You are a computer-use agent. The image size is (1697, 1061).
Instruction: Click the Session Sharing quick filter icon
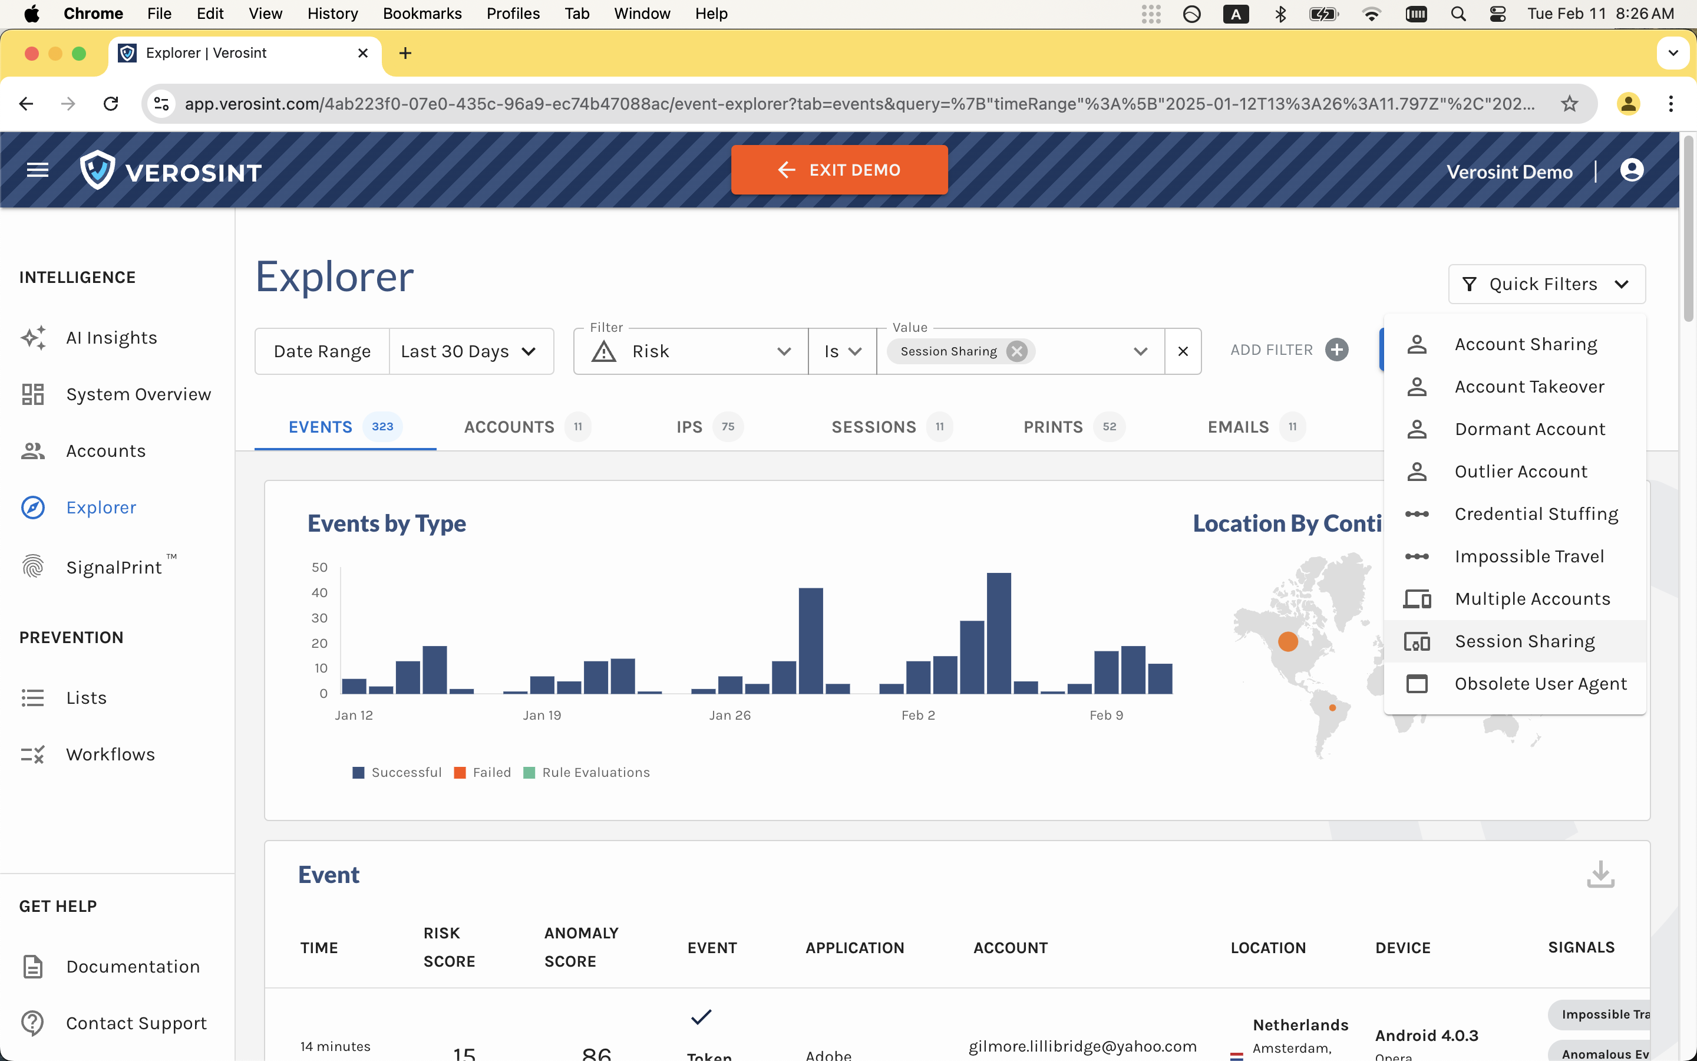(1417, 641)
